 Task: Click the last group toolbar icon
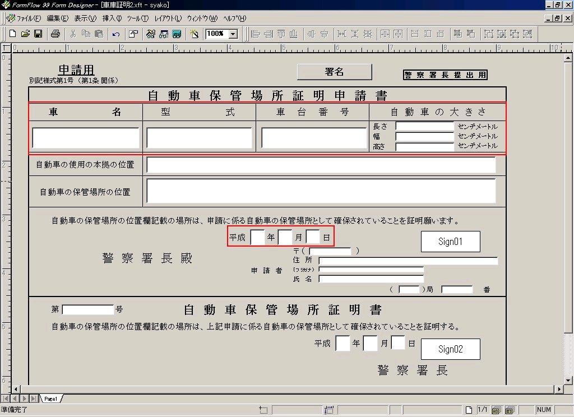[x=527, y=34]
